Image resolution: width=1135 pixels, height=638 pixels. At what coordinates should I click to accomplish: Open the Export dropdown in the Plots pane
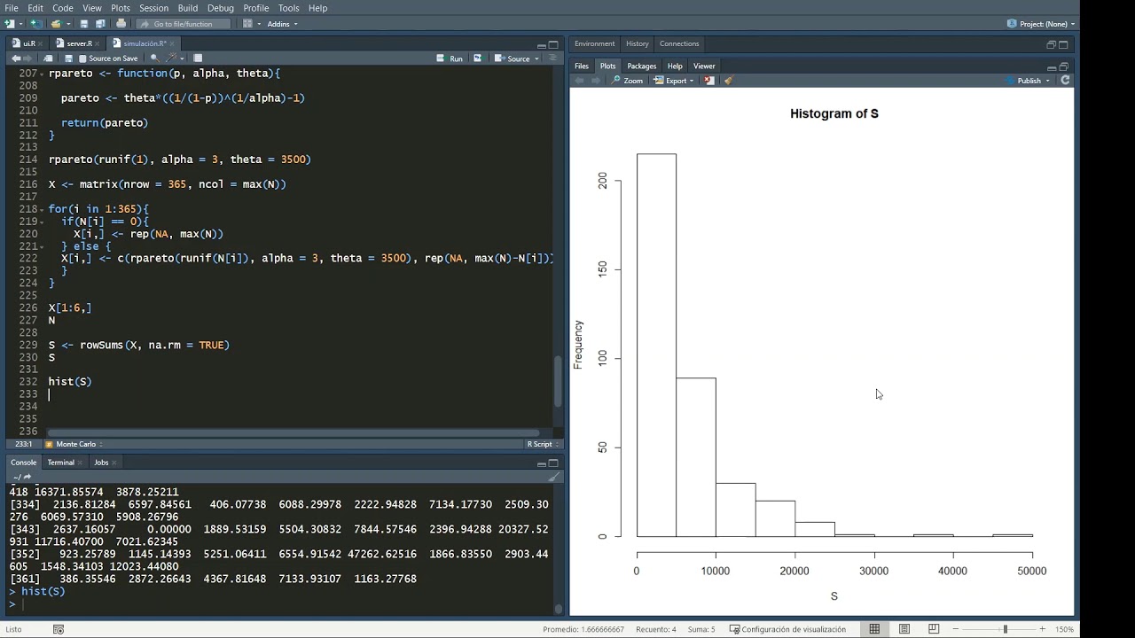[674, 81]
